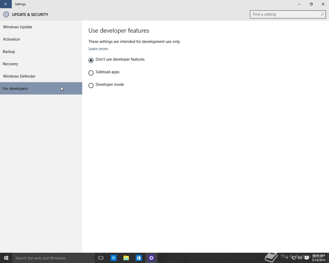Screen dimensions: 329x263
Task: Select the For developers section
Action: (x=41, y=88)
